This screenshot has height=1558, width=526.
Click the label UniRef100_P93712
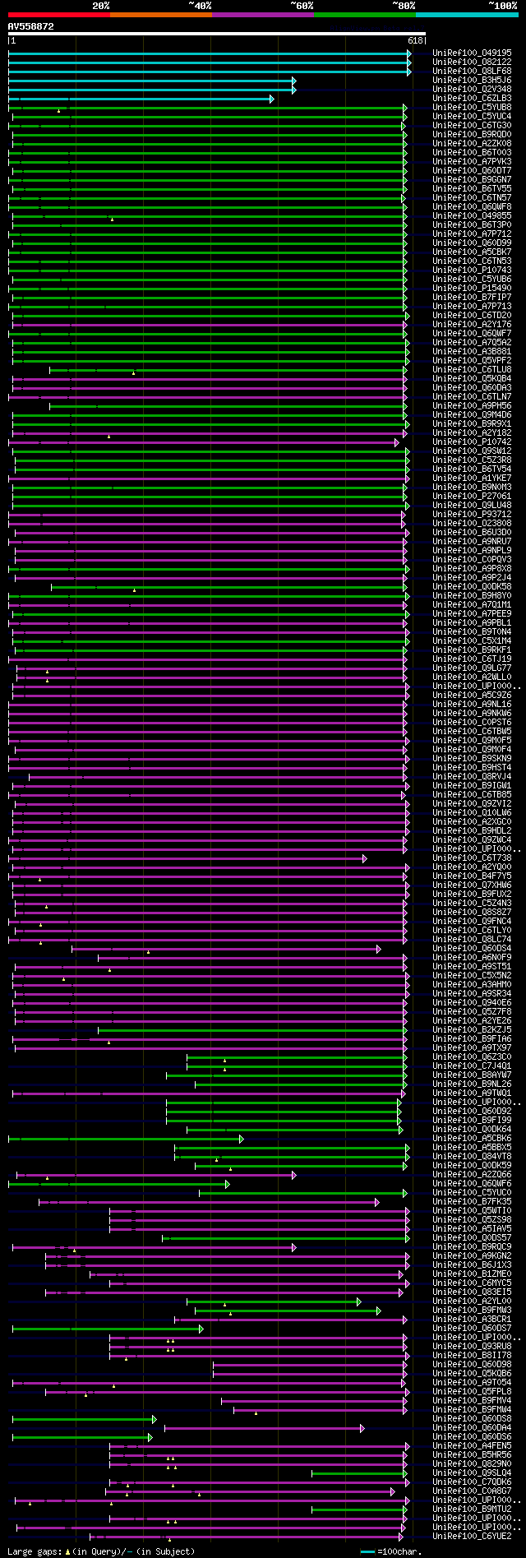(x=473, y=514)
